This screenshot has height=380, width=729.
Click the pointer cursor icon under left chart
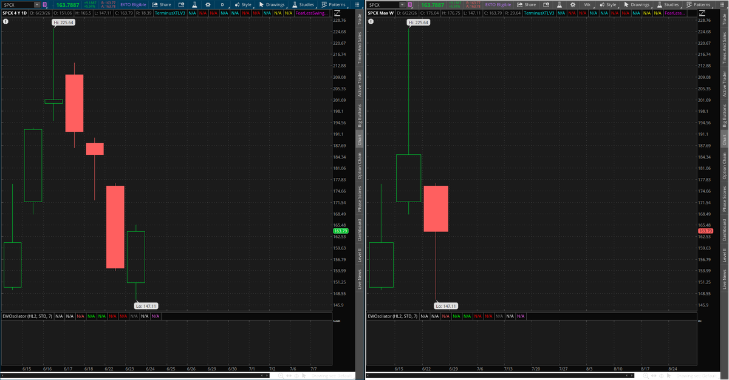304,376
